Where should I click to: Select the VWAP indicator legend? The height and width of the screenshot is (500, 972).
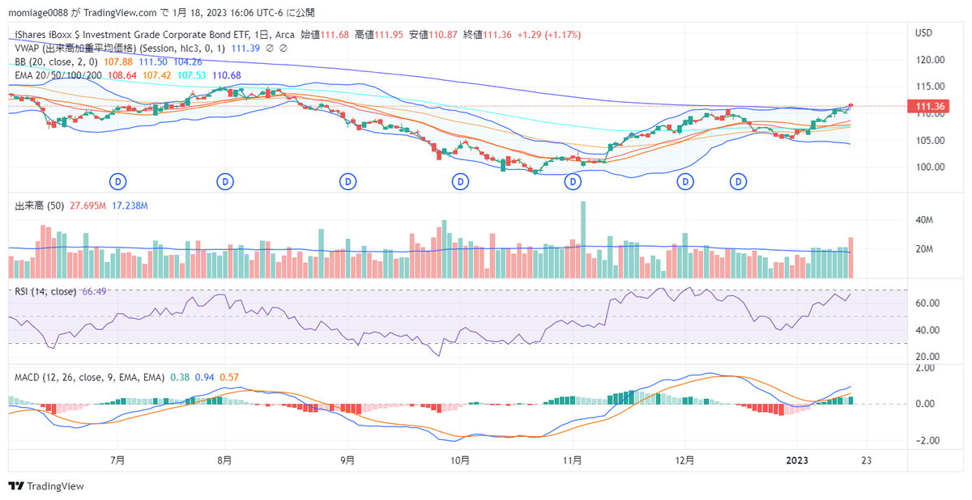(x=121, y=49)
